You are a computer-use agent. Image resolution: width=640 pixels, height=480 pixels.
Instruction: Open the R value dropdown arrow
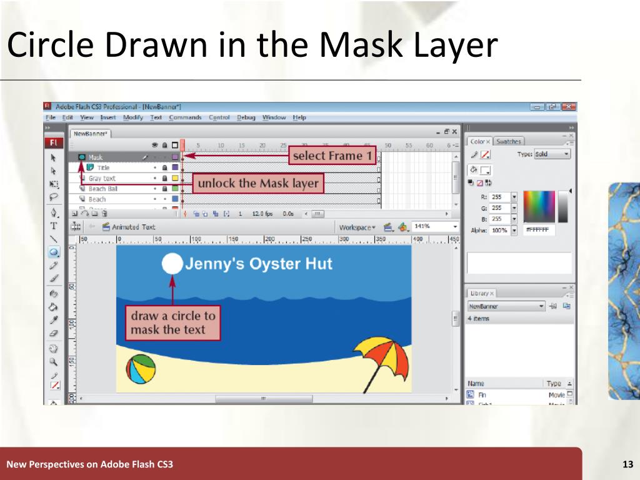pyautogui.click(x=514, y=197)
